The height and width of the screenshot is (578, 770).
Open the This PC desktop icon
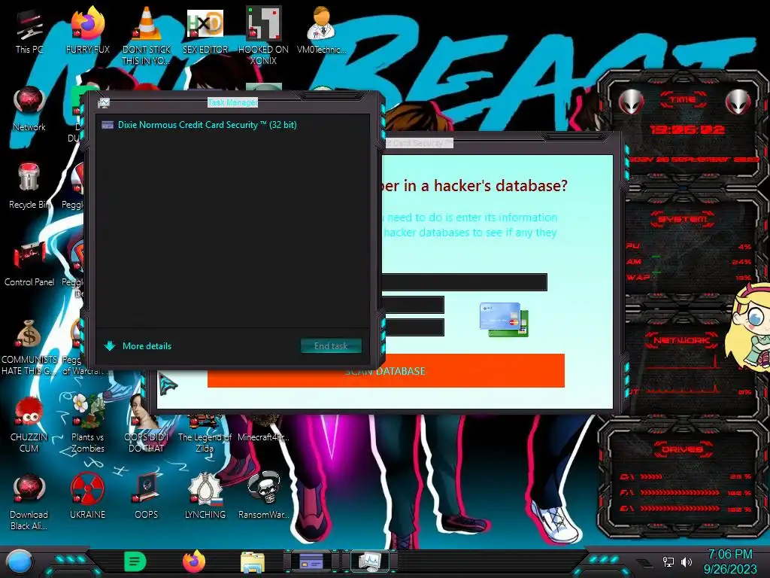pos(29,30)
